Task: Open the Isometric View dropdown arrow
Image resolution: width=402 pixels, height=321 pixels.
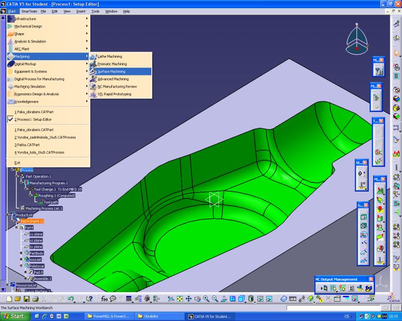Action: (246, 302)
